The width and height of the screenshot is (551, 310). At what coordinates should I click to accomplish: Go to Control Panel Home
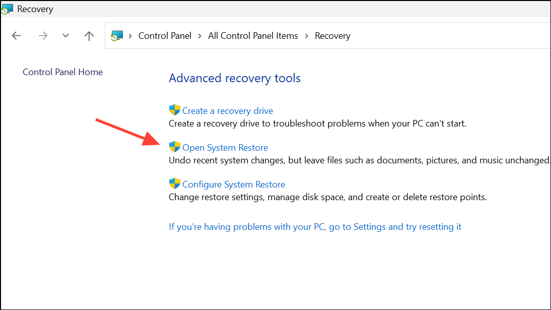pos(62,72)
